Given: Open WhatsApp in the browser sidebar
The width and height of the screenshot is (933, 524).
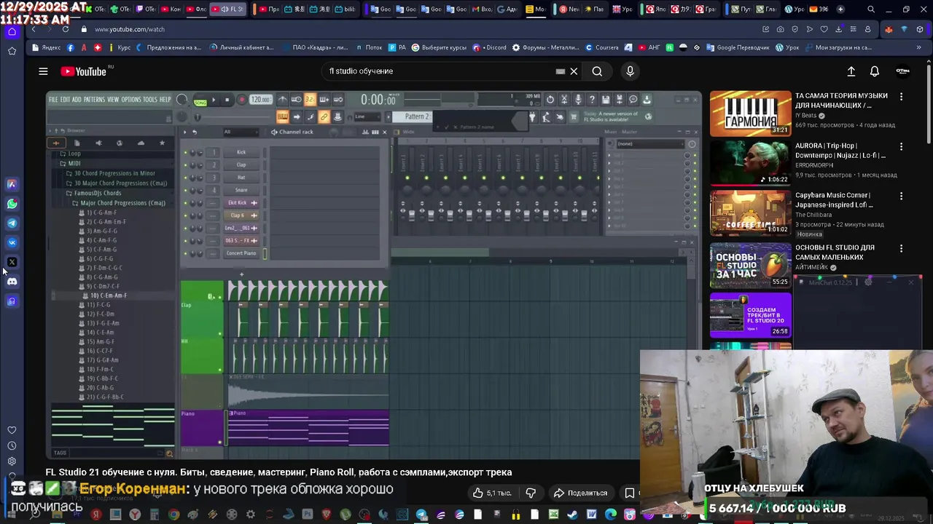Looking at the screenshot, I should [x=12, y=204].
